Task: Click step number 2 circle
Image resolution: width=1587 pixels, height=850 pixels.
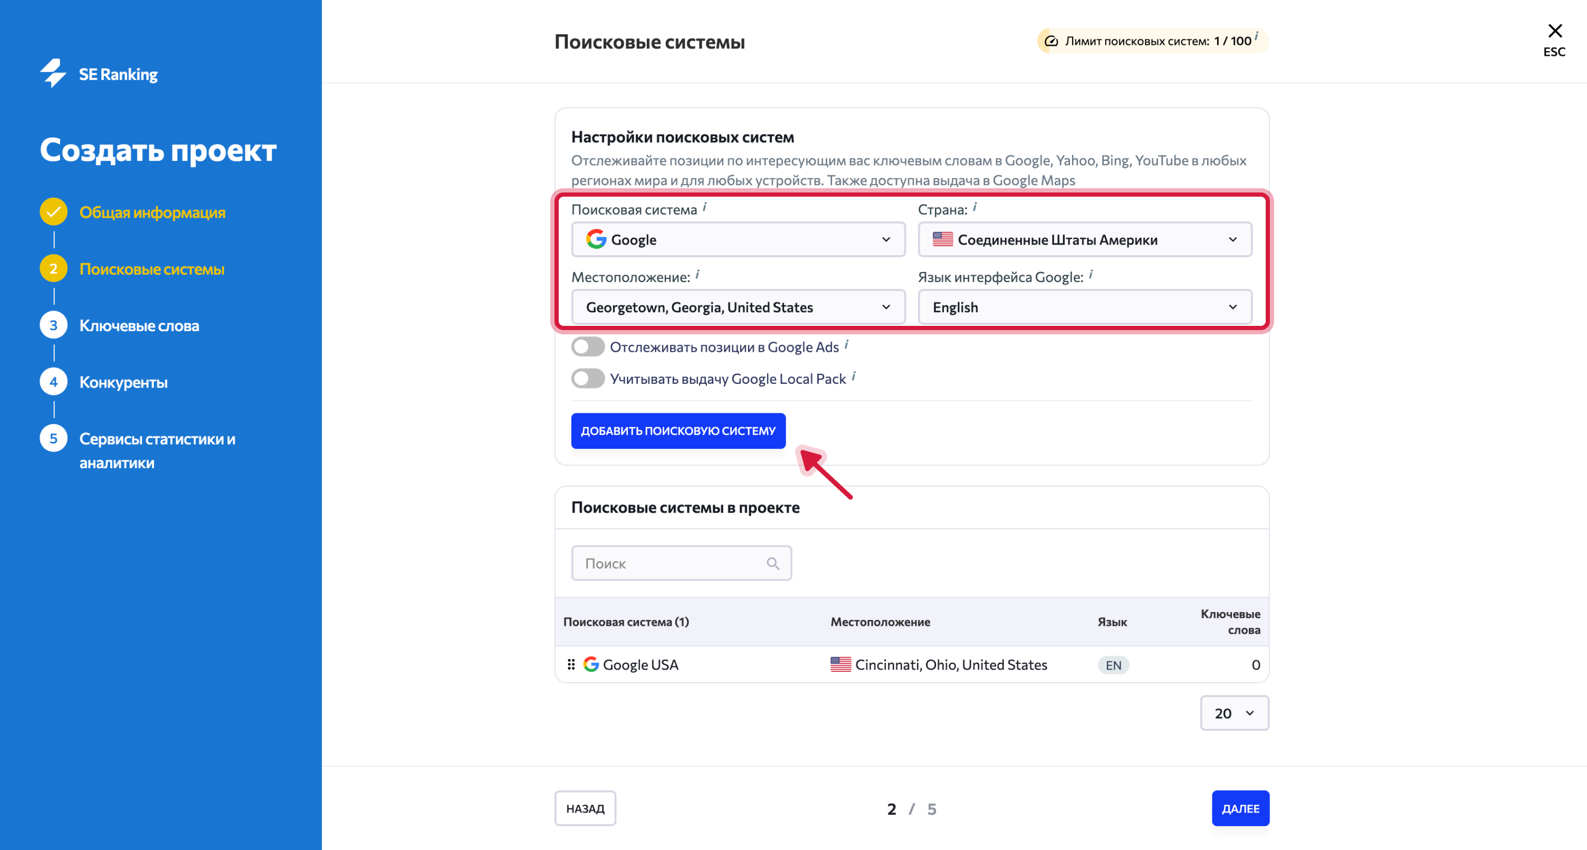Action: pos(54,268)
